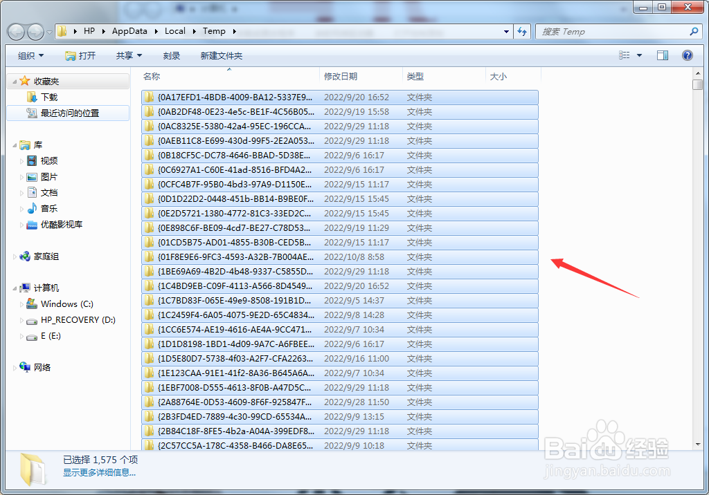Select folder {0E898C6F-BE09-4cd7-BE27-C78D53...
709x495 pixels.
(339, 227)
